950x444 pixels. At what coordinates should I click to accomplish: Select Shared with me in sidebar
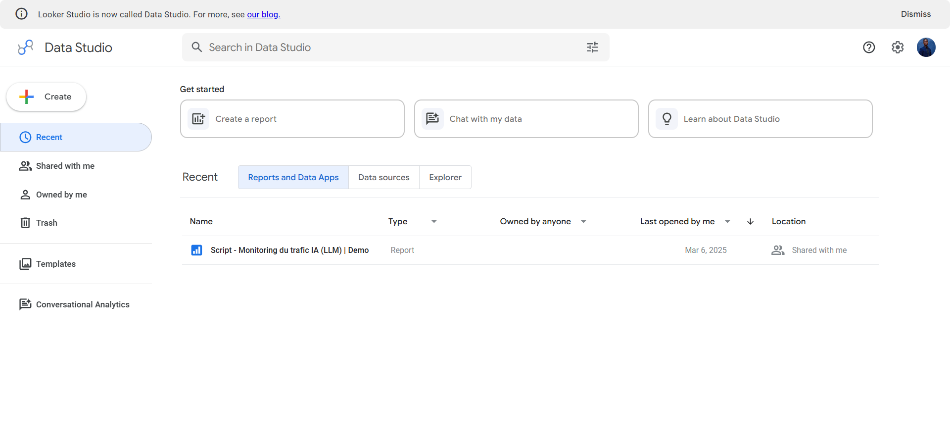76,166
